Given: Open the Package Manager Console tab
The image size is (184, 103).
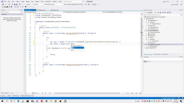Looking at the screenshot, I should pos(27,95).
